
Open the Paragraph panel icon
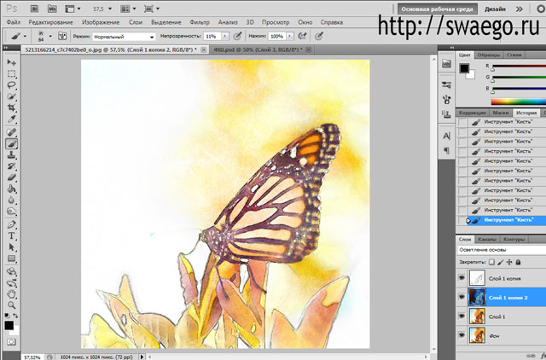pyautogui.click(x=446, y=150)
